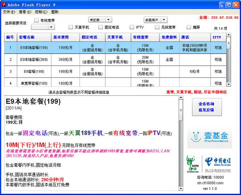Click the 免费接听 column header

[x=169, y=37]
